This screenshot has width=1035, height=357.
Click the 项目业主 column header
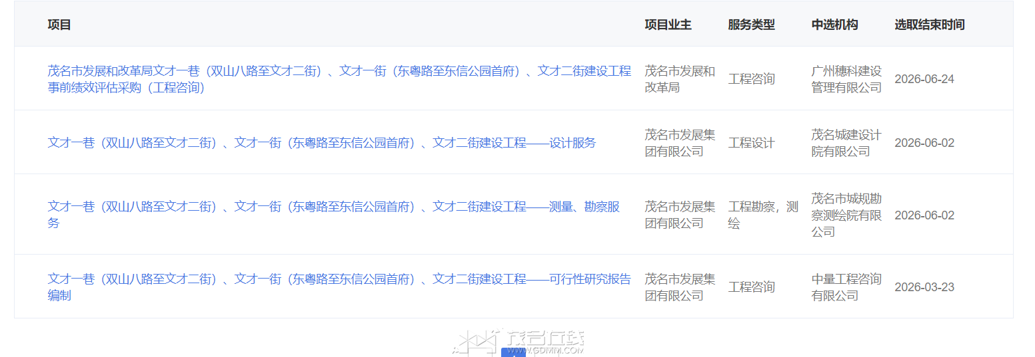[668, 25]
